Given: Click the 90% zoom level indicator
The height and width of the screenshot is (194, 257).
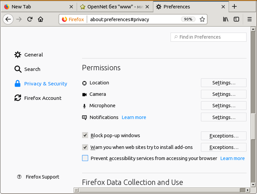Looking at the screenshot, I should (188, 19).
